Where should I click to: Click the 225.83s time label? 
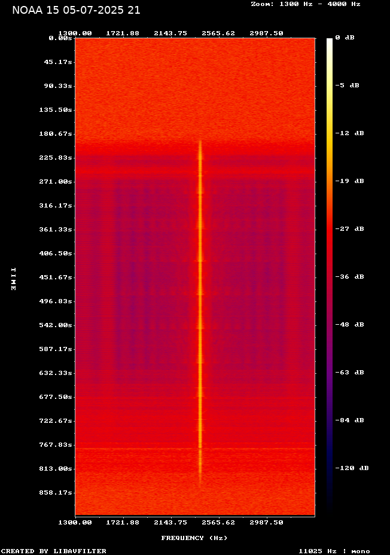tap(56, 157)
